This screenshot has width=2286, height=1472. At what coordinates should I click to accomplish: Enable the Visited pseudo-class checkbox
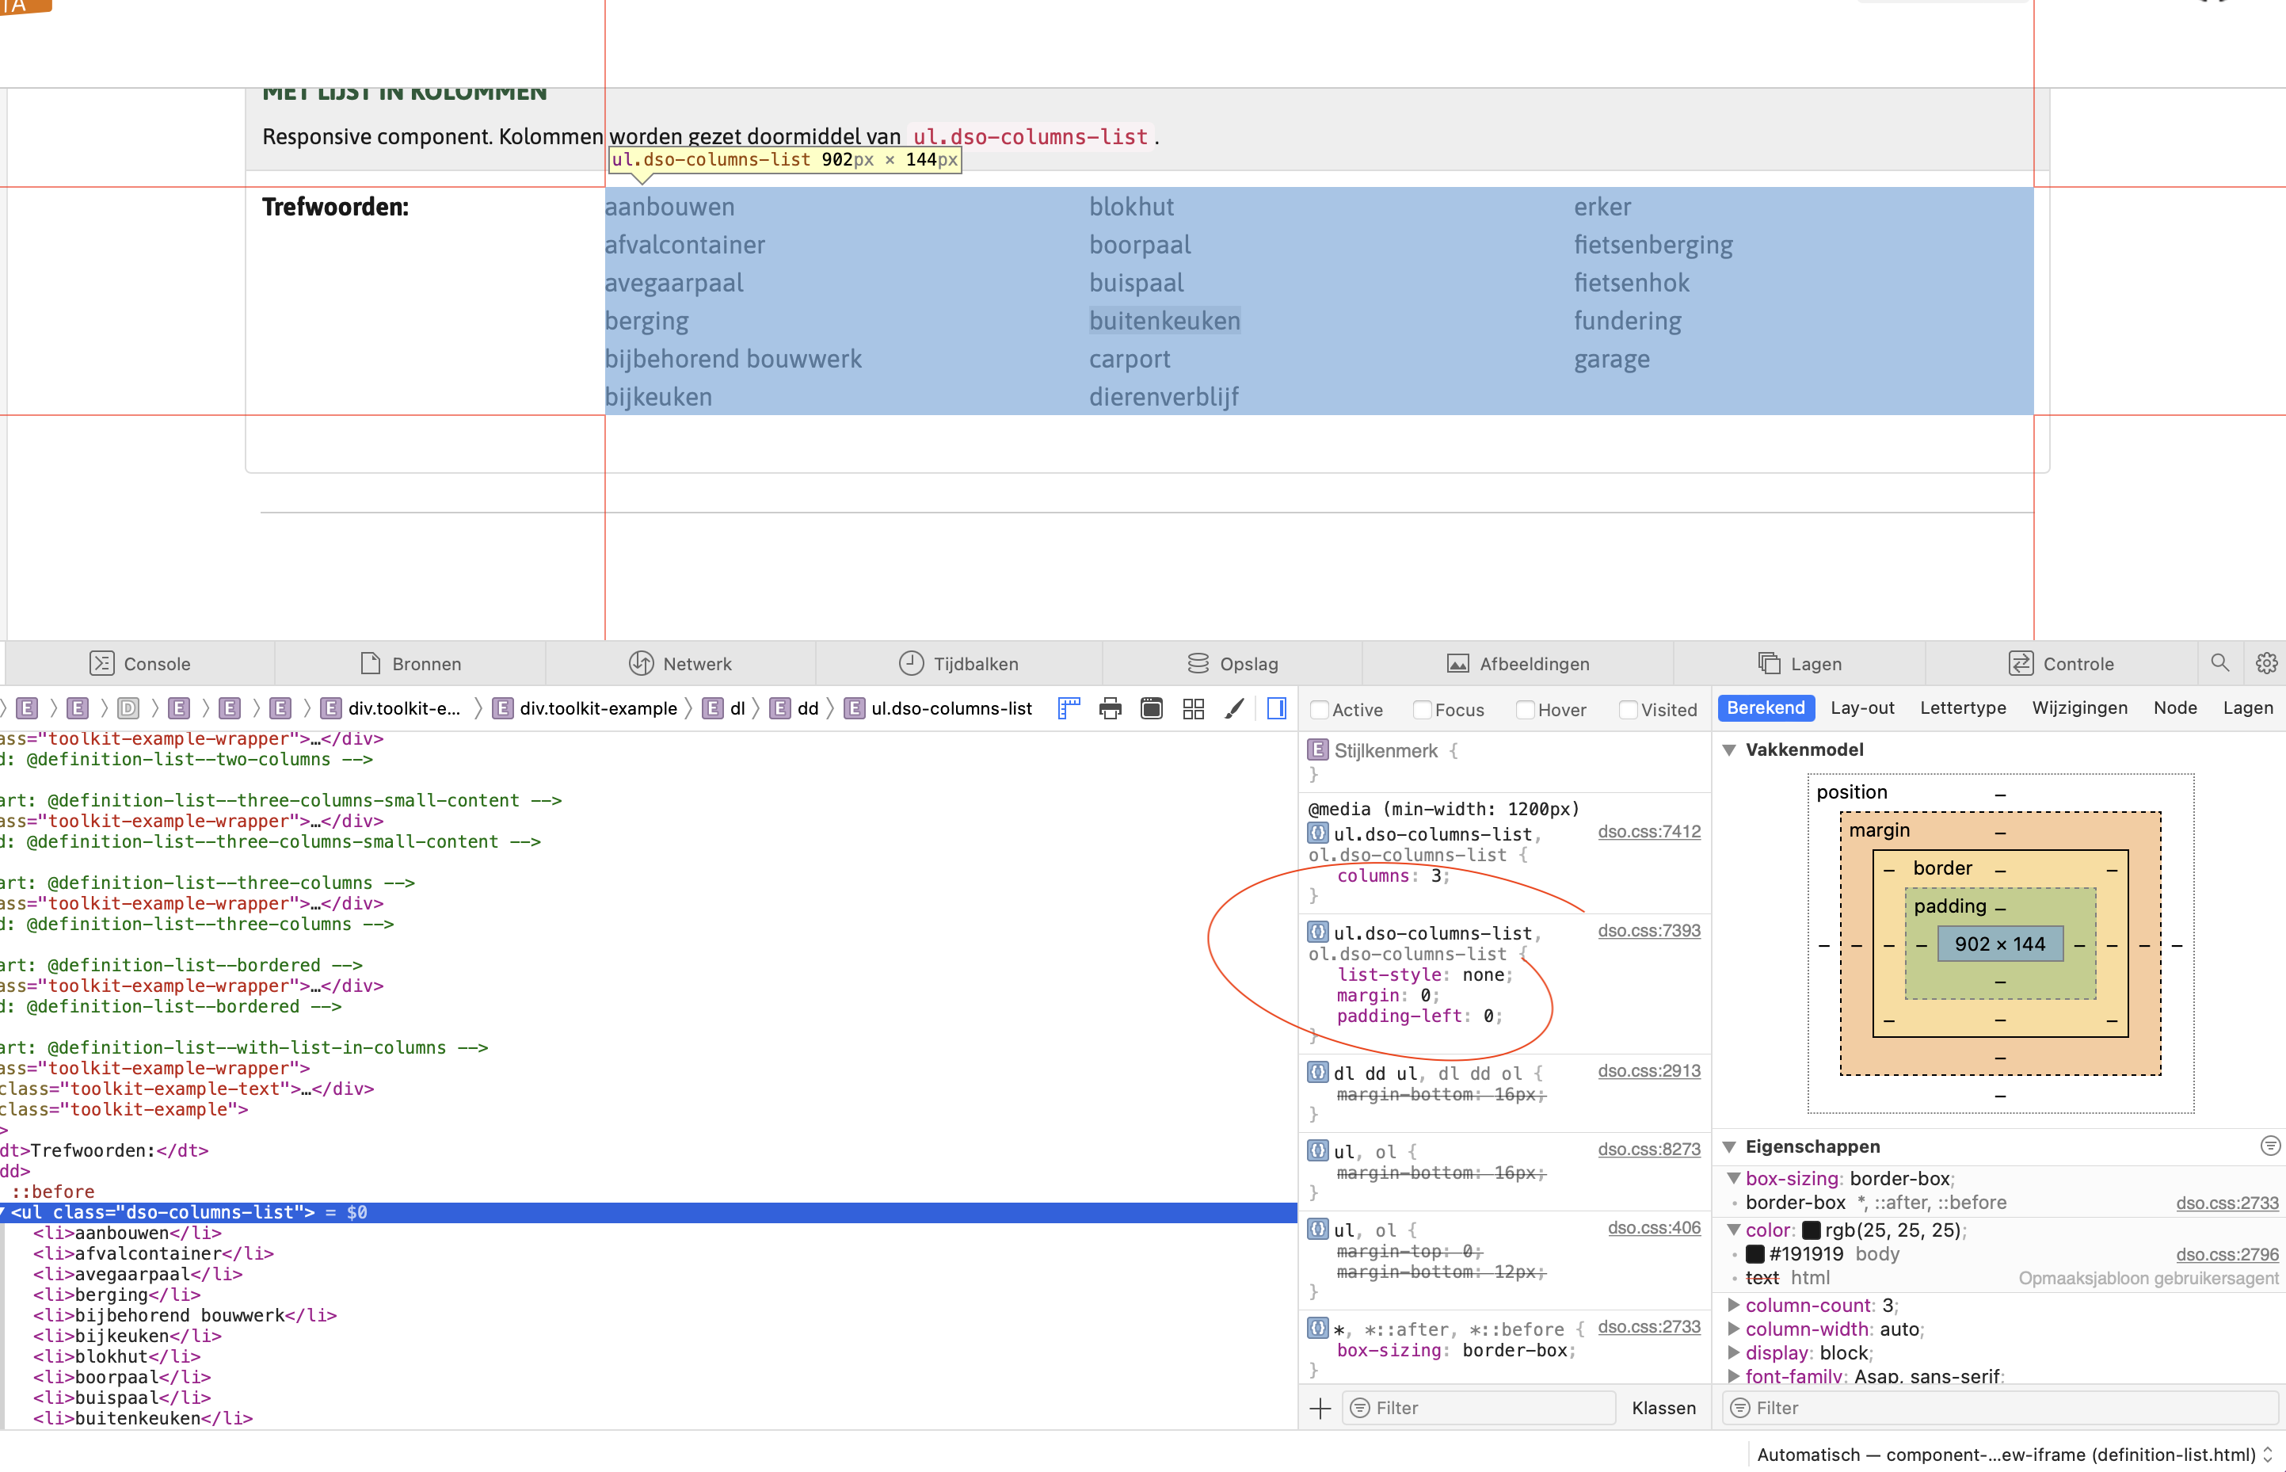[1628, 709]
